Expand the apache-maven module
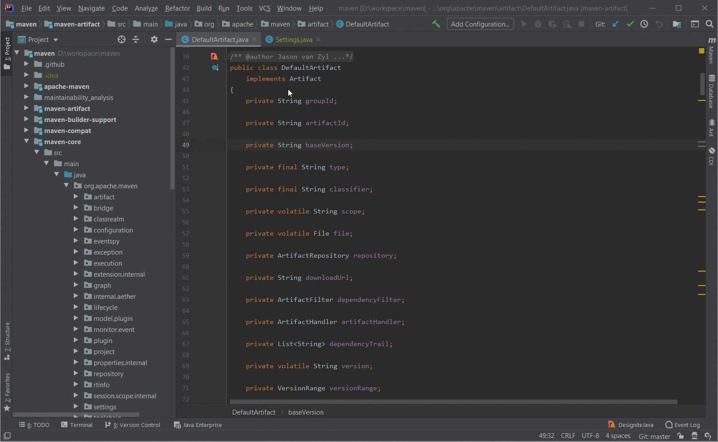Screen dimensions: 718x442 27,86
